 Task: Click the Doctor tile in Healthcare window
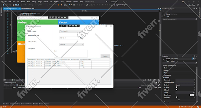[x=79, y=22]
